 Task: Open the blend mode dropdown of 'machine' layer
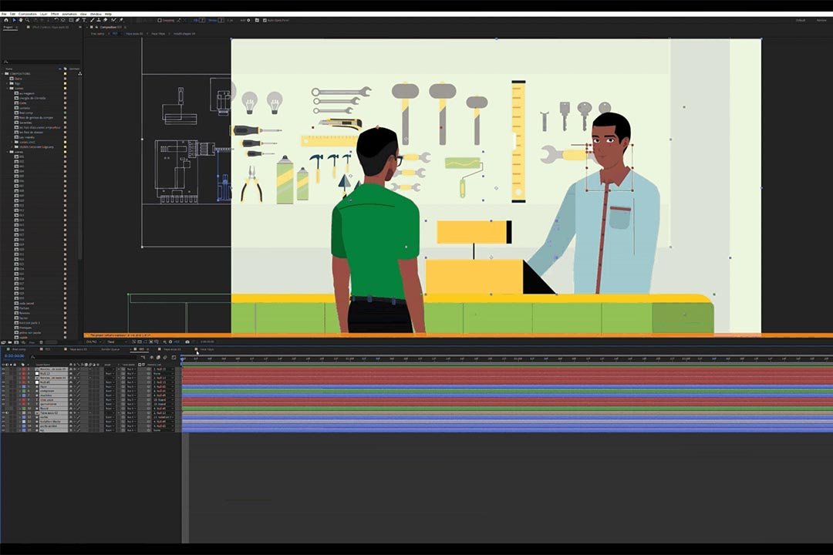110,395
